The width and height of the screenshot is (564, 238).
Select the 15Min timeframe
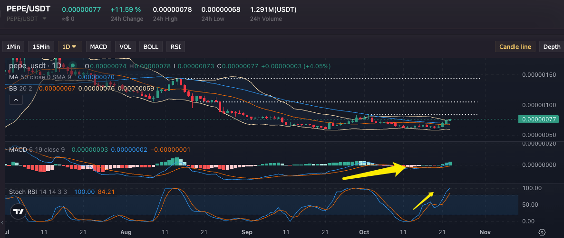tap(40, 46)
